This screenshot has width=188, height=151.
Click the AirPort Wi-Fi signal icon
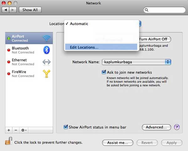(x=46, y=38)
